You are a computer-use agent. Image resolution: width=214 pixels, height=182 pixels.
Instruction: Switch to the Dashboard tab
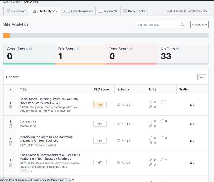17,11
